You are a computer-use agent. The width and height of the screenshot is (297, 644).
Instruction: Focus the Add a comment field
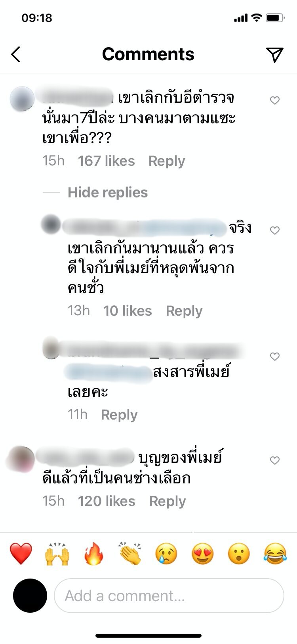click(169, 596)
